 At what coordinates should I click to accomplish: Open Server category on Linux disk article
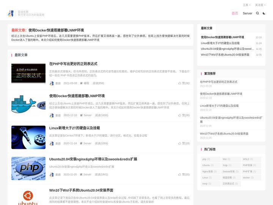pos(86,143)
